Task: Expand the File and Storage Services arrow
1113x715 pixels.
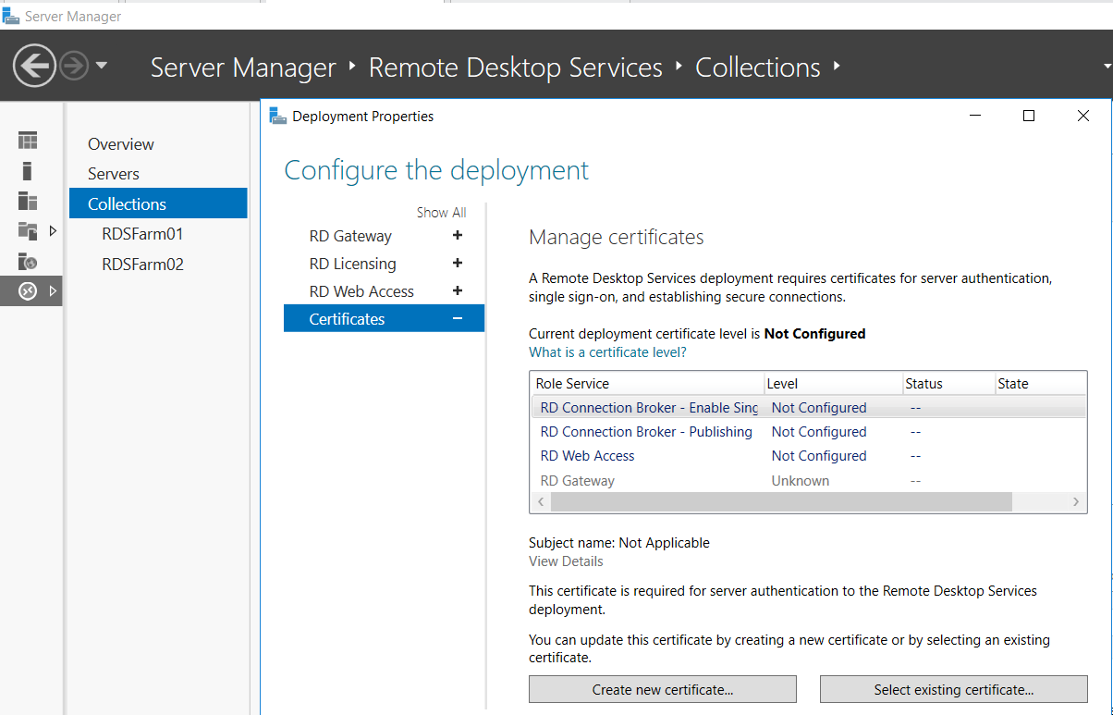Action: pos(53,230)
